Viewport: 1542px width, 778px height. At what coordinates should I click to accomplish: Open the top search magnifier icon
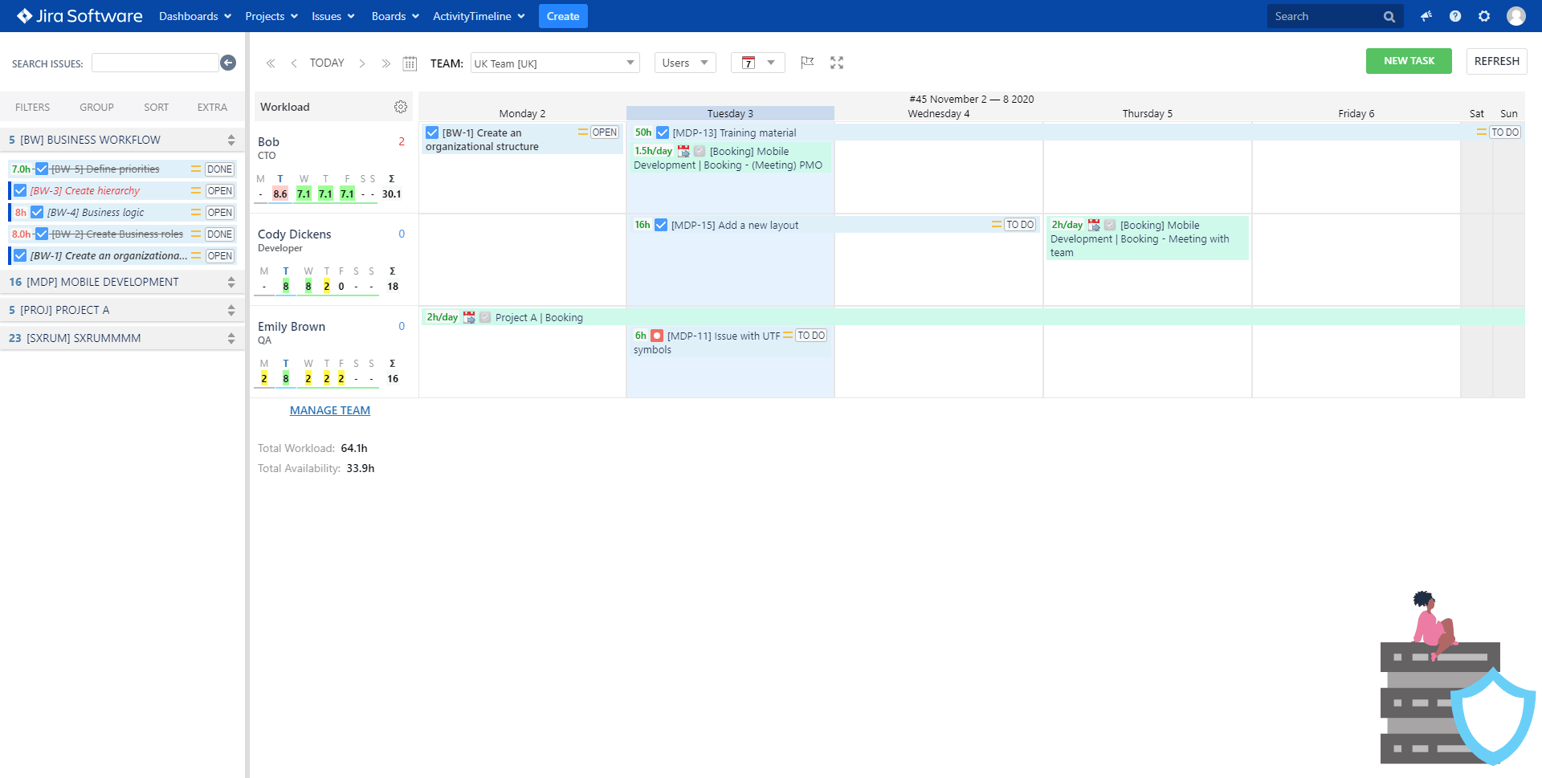tap(1389, 16)
